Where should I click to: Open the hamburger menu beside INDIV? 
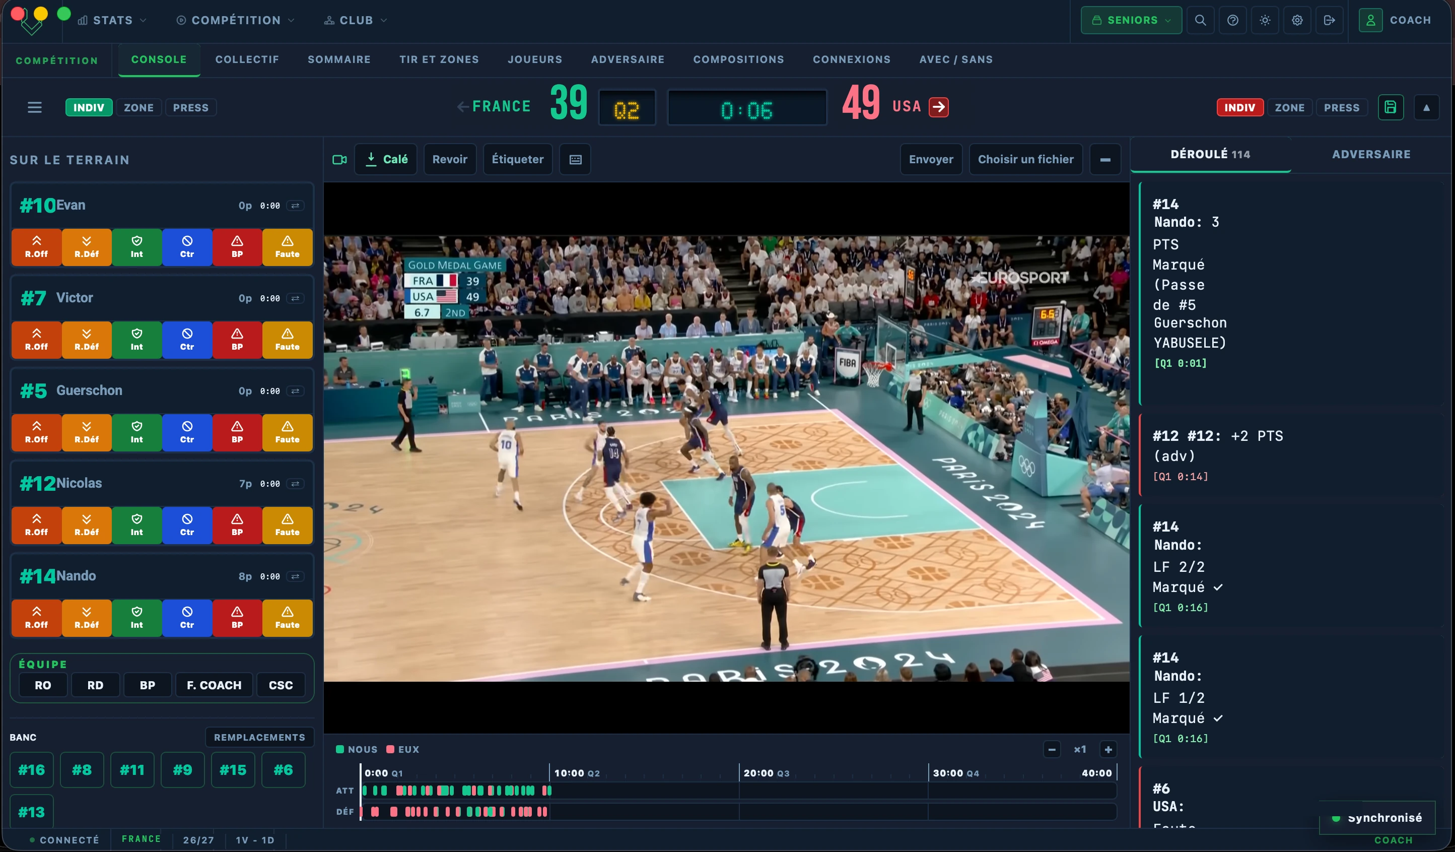(35, 107)
